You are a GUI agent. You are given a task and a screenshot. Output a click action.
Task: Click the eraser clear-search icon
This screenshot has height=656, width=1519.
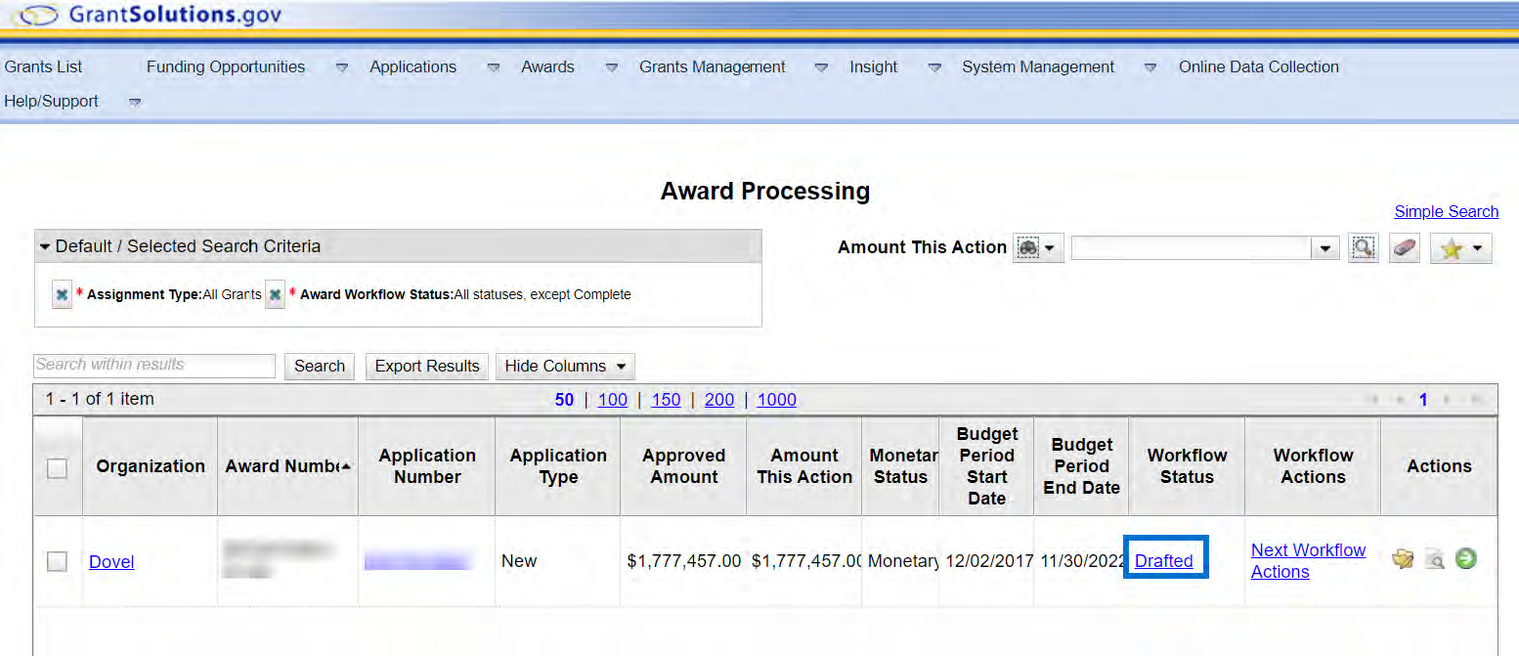click(x=1404, y=248)
